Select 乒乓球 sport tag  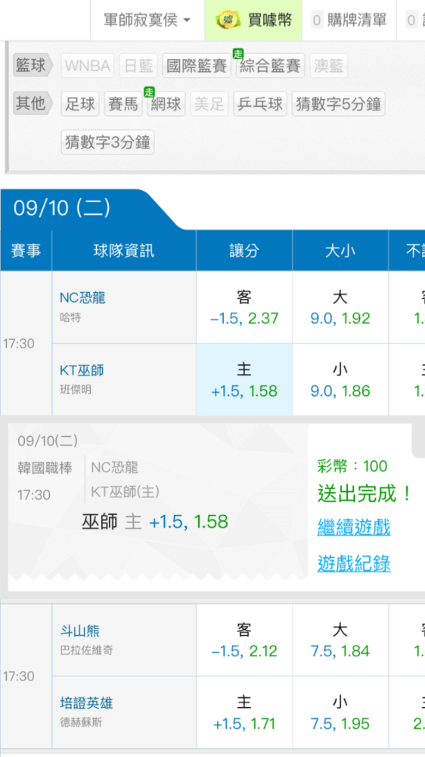[x=260, y=104]
